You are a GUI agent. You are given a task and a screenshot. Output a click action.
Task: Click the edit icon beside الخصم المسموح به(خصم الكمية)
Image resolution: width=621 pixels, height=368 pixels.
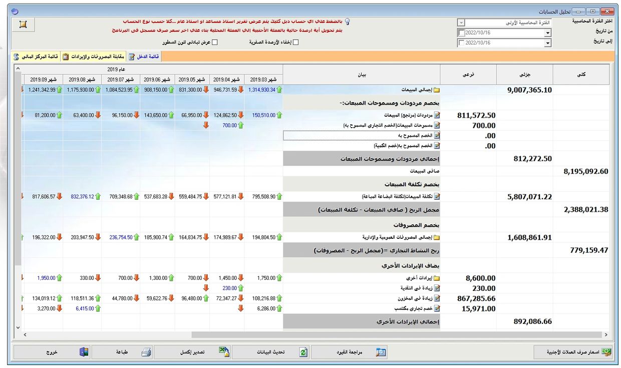[x=436, y=146]
